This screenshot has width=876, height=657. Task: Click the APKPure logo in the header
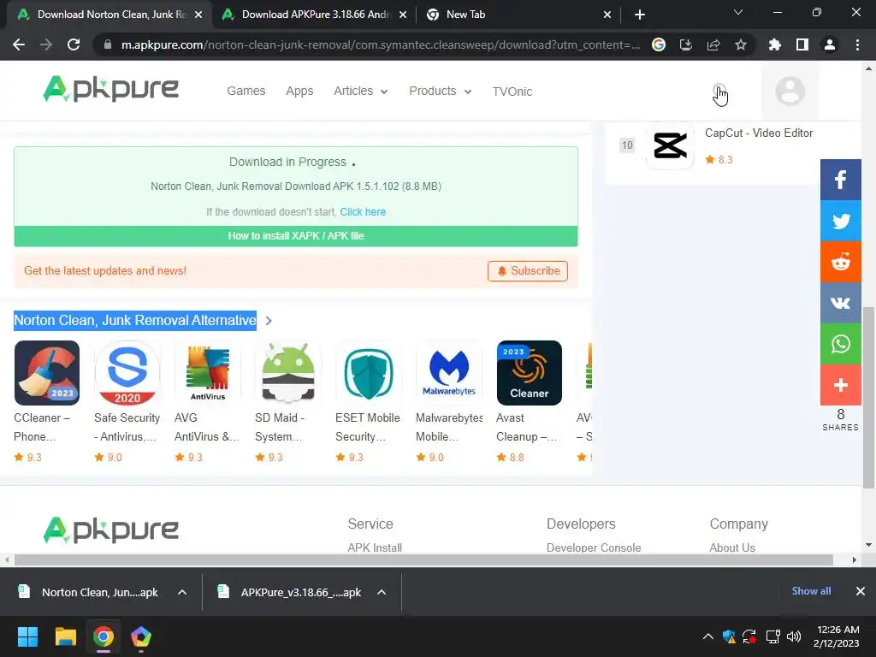click(x=111, y=89)
